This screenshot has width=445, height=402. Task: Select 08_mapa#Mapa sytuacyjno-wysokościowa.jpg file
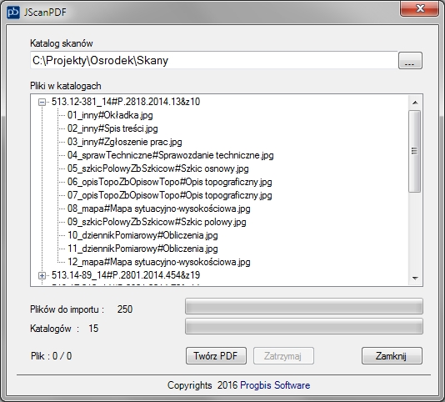pyautogui.click(x=159, y=209)
